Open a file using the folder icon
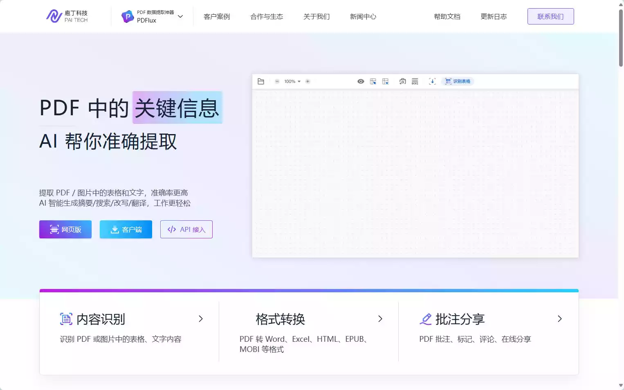This screenshot has height=390, width=624. point(261,81)
